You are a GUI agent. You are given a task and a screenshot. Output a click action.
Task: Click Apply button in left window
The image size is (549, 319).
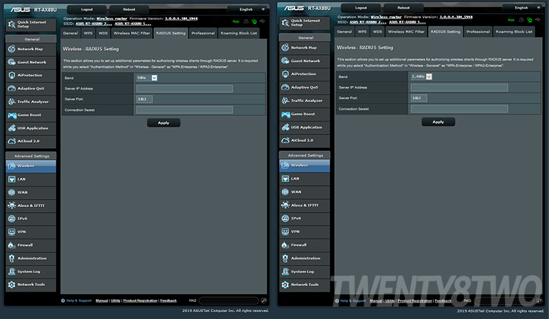point(163,123)
